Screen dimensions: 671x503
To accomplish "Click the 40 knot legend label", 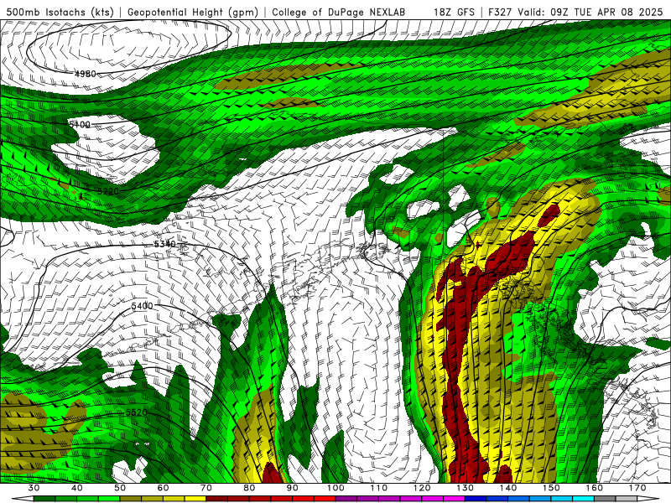I will coord(76,488).
